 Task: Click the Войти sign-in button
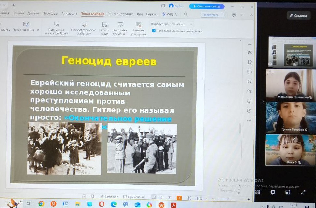(176, 6)
